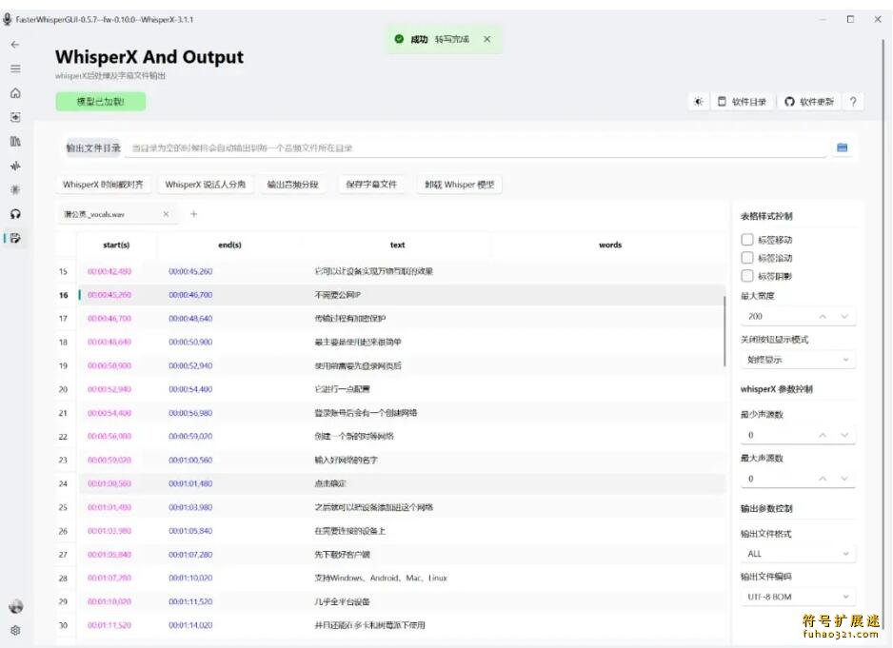The height and width of the screenshot is (648, 893).
Task: Click the words column header
Action: pos(610,245)
